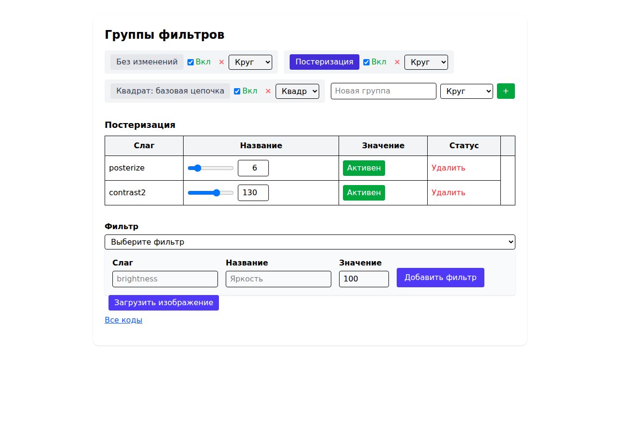Click the contrast2 row slider
Image resolution: width=620 pixels, height=436 pixels.
coord(211,193)
